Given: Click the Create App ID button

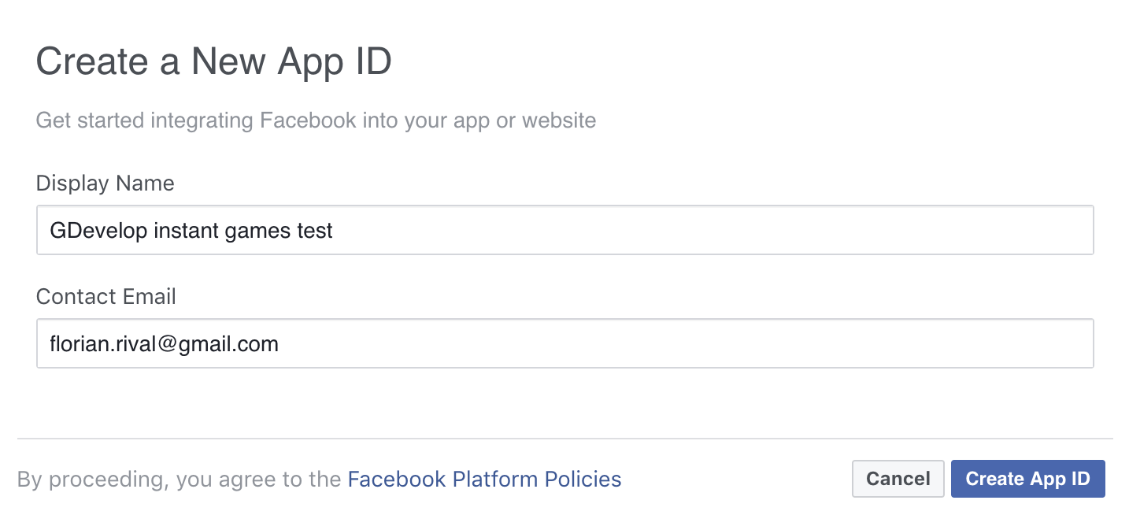Looking at the screenshot, I should (x=1027, y=479).
